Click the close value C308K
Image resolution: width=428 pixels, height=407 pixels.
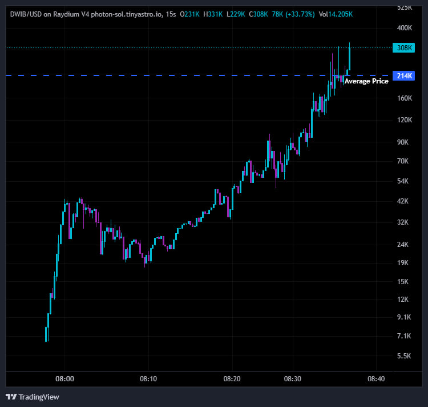click(x=258, y=14)
